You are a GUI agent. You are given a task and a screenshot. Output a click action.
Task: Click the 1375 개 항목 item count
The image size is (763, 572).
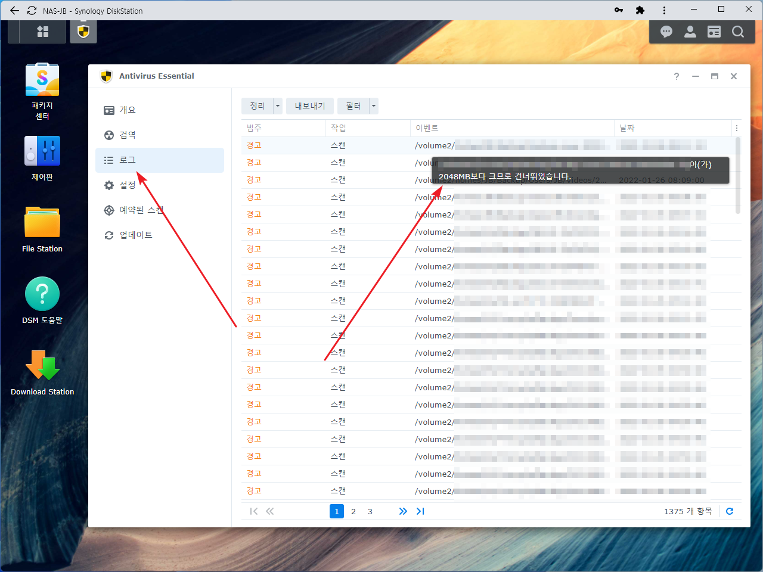point(688,511)
